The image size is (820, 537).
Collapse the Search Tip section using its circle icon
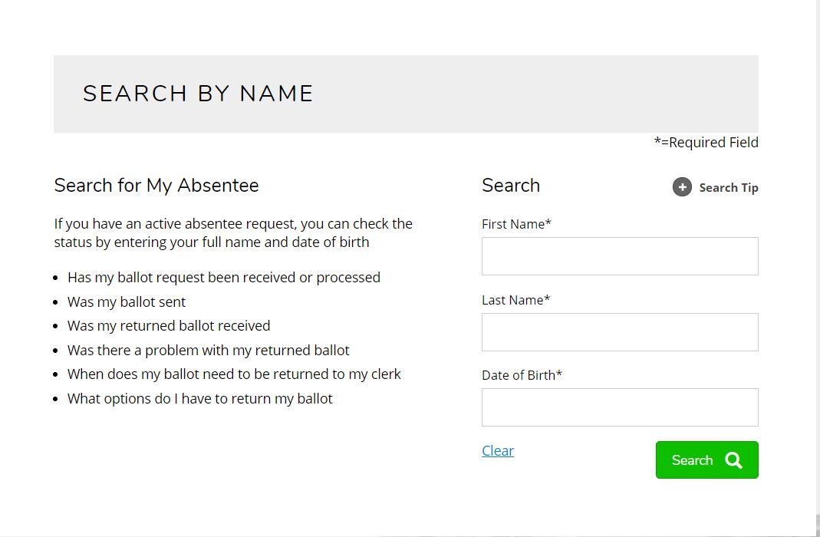[682, 186]
